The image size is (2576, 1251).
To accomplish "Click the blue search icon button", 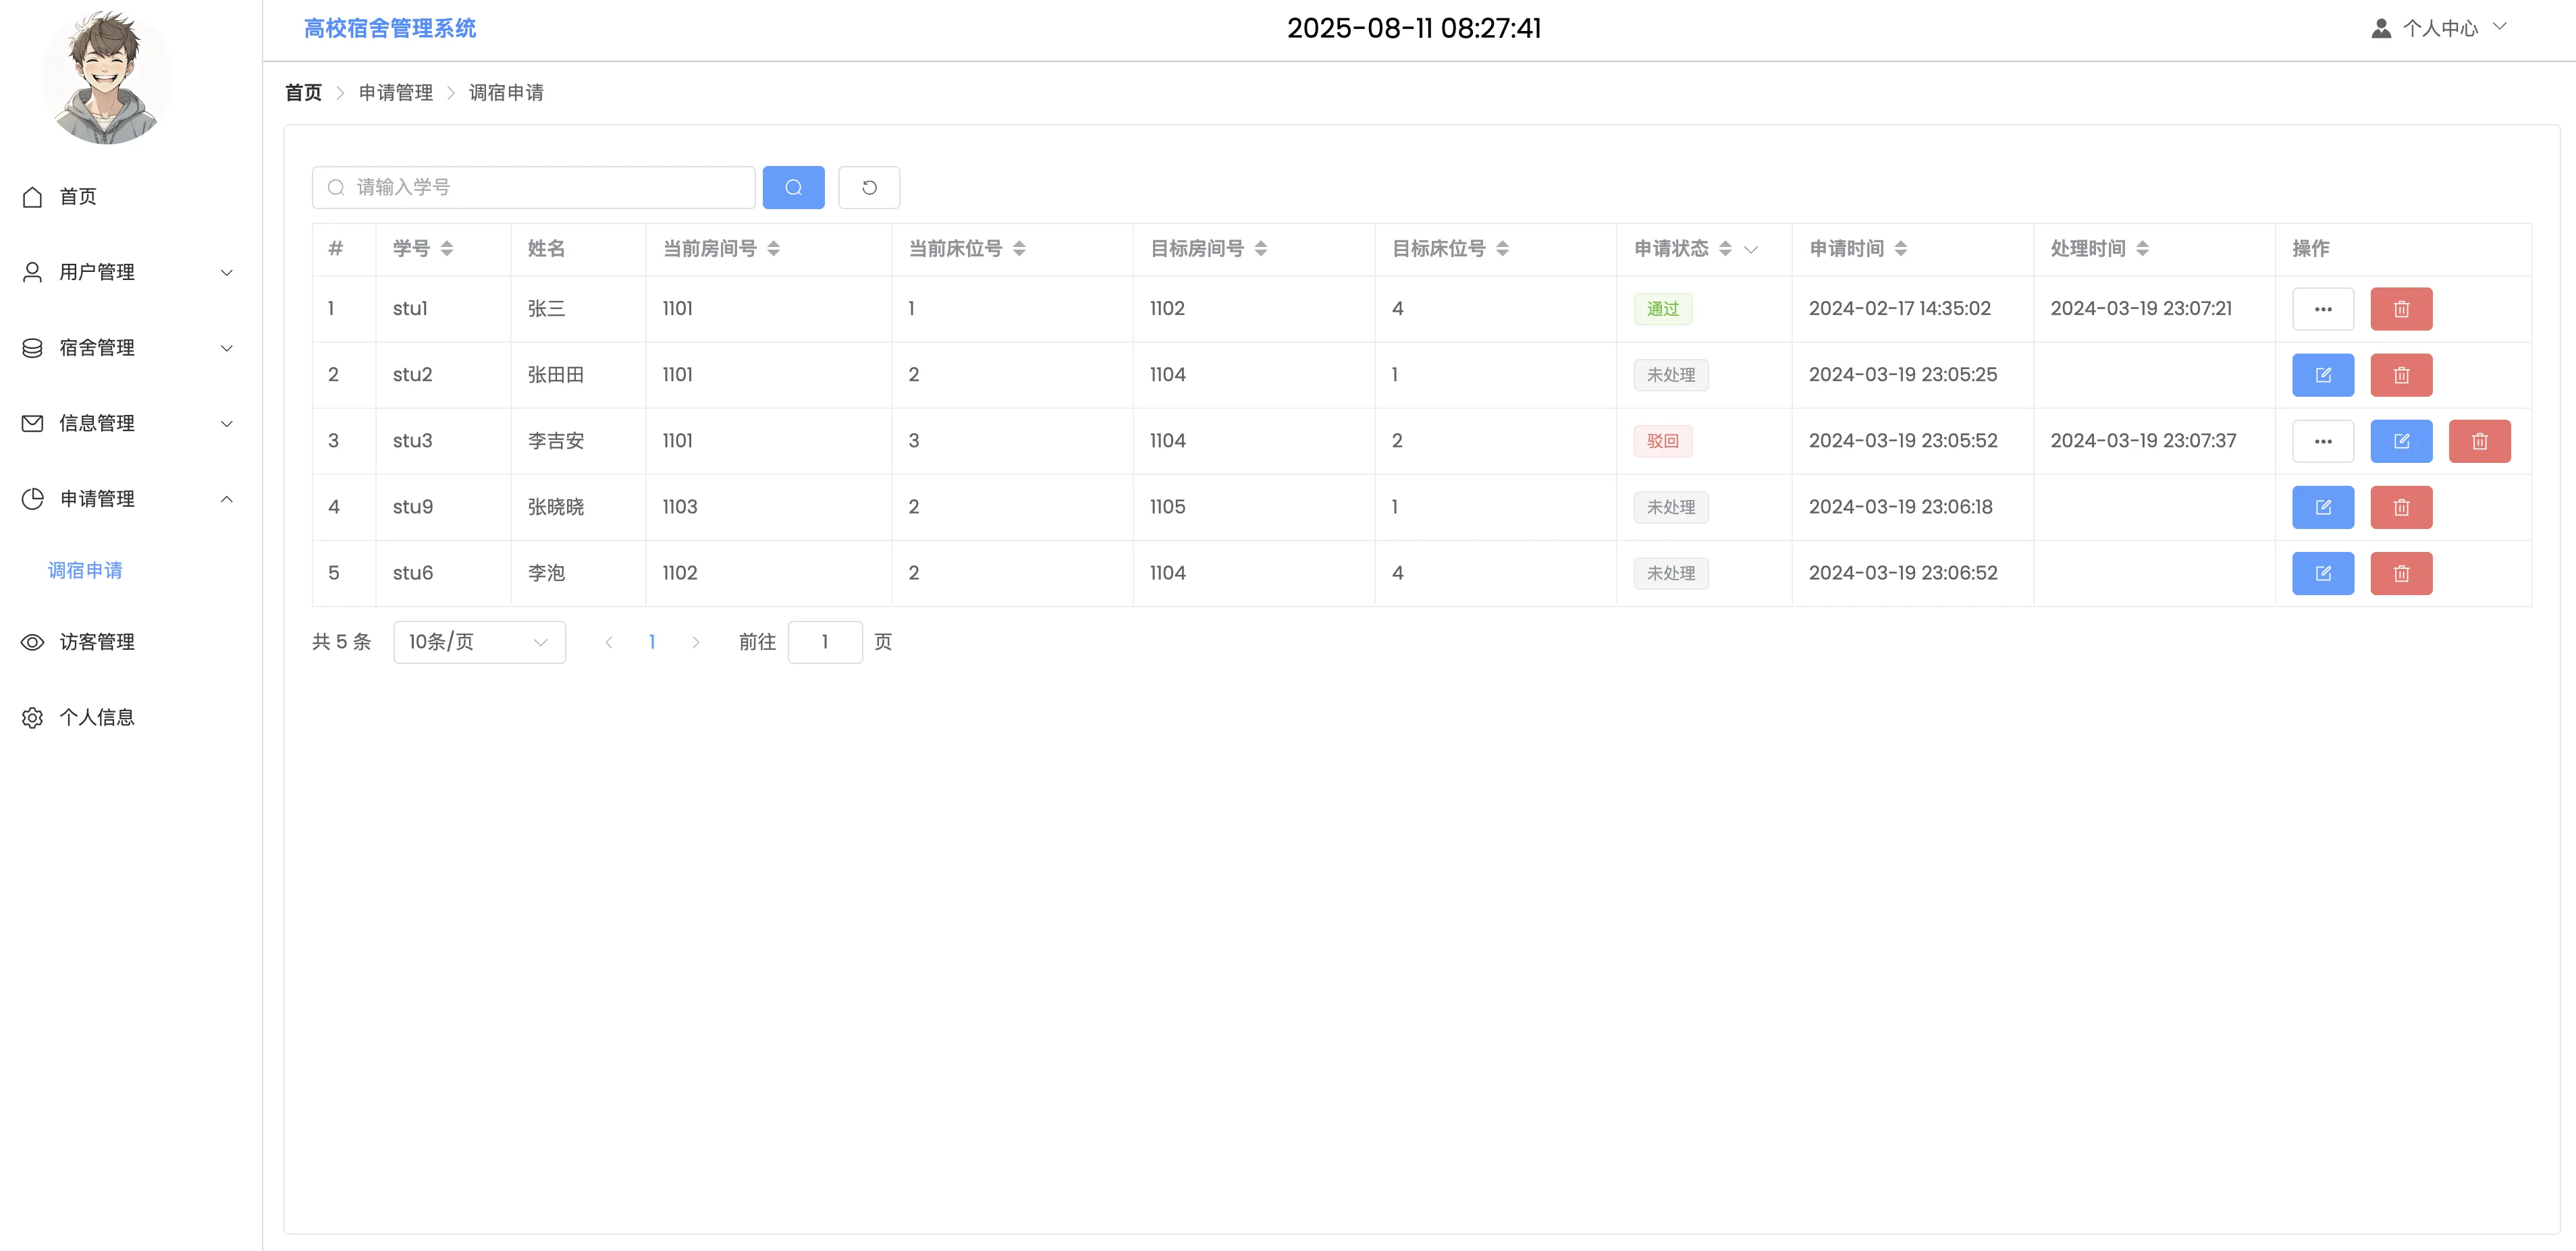I will (793, 188).
